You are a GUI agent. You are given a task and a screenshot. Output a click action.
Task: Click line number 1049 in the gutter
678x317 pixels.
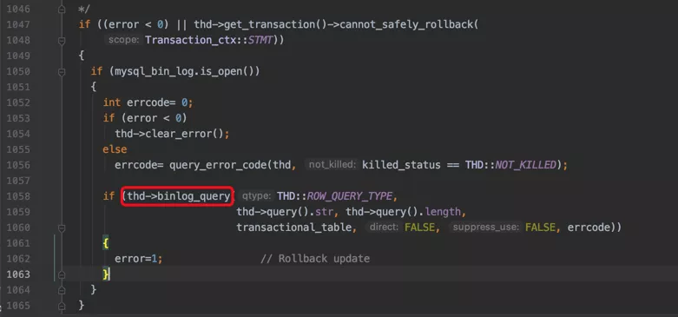(x=18, y=56)
